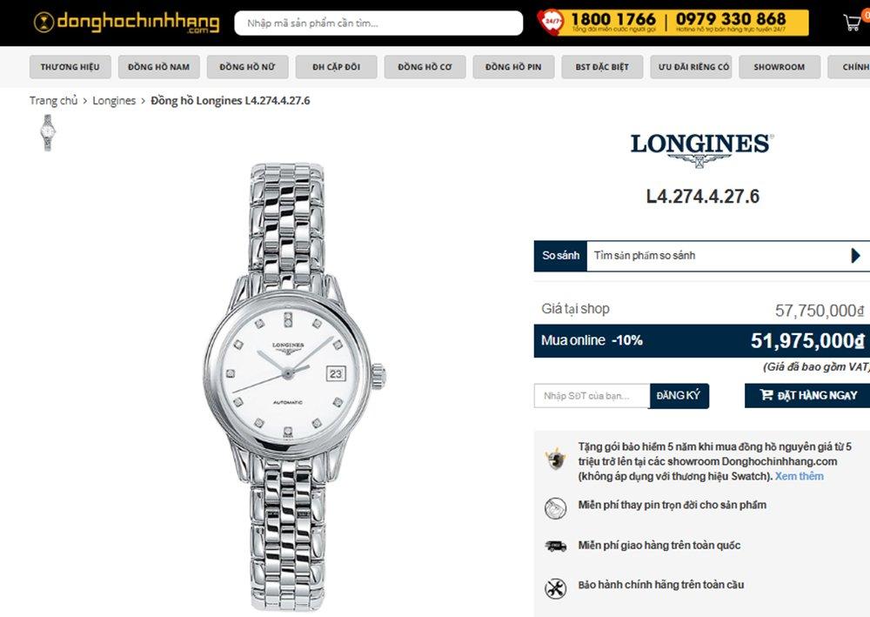Click the free delivery truck icon
Viewport: 870px width, 617px height.
pyautogui.click(x=555, y=547)
